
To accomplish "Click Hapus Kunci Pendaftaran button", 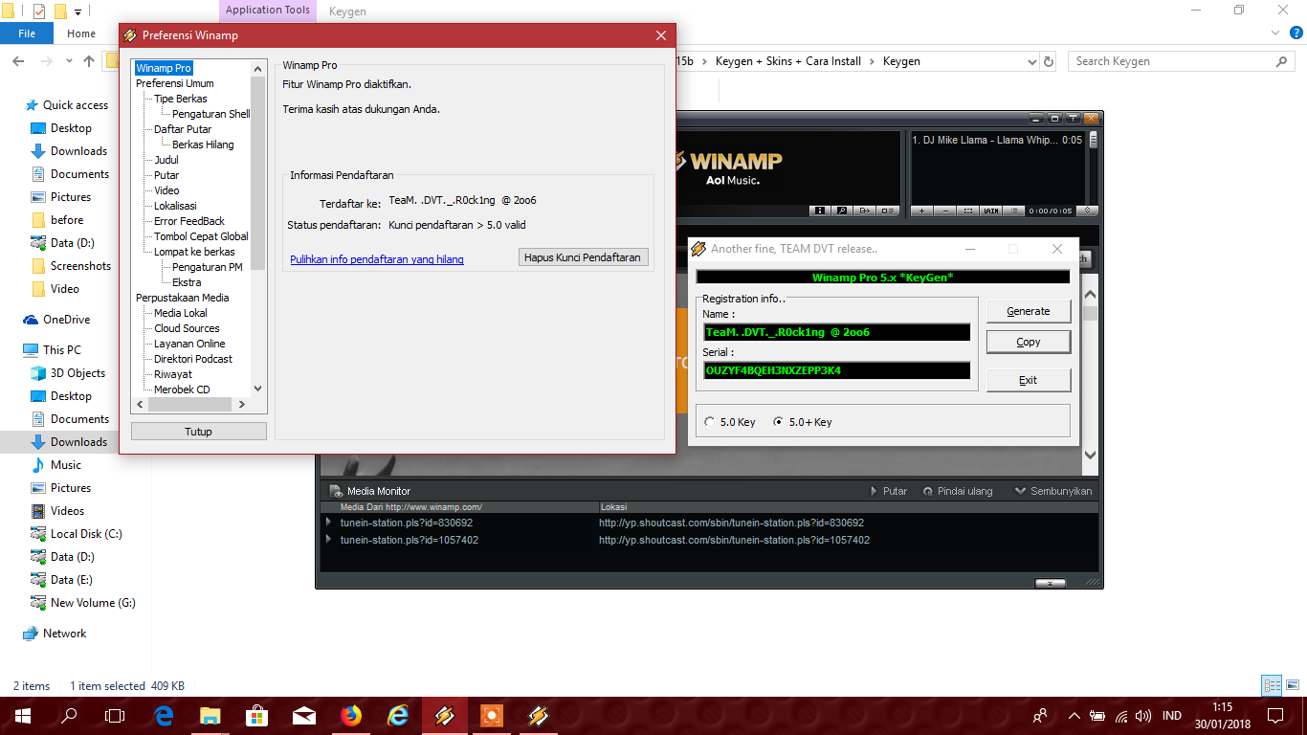I will click(583, 257).
